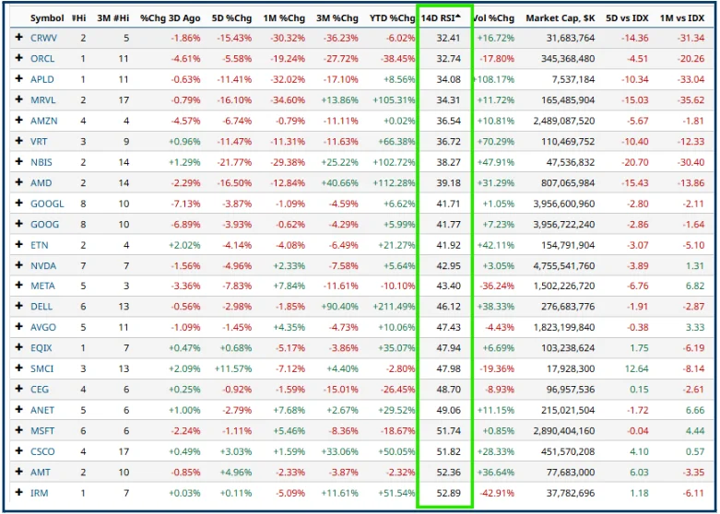Screen dimensions: 720x514
Task: Open the MRVL symbol link
Action: (x=42, y=100)
